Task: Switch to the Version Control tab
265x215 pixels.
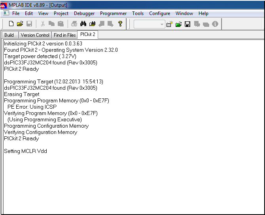Action: [35, 35]
